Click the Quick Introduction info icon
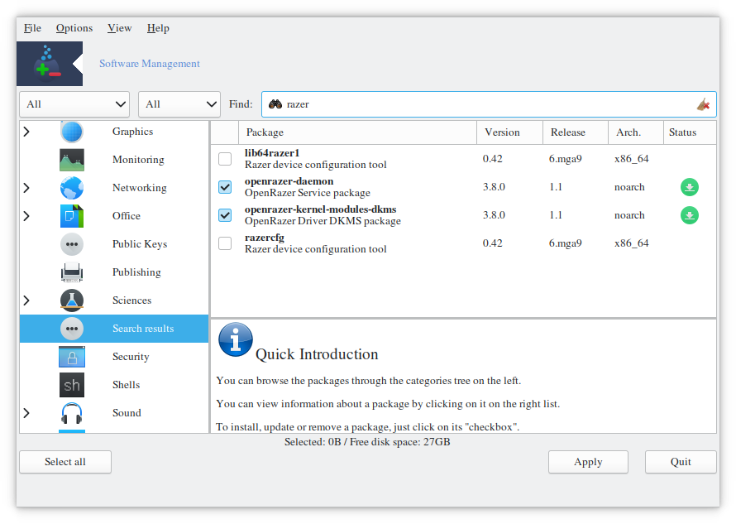 coord(236,339)
